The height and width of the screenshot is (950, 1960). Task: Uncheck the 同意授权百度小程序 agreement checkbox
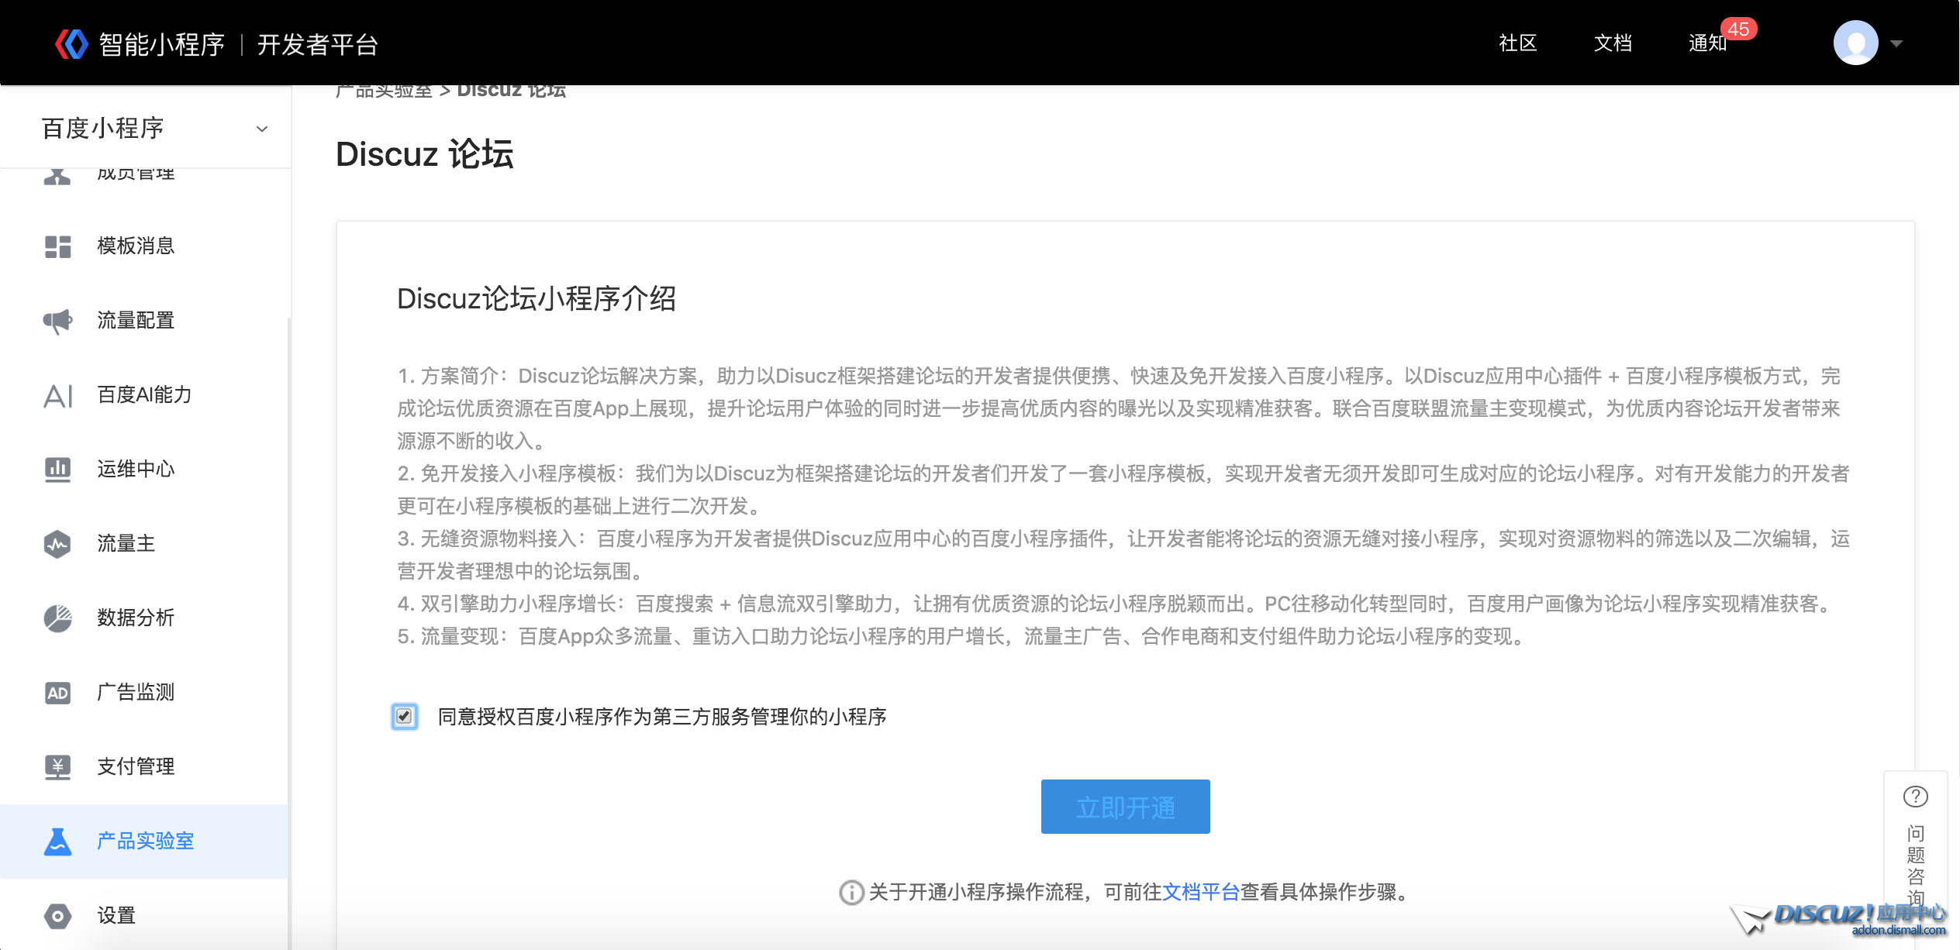click(404, 716)
